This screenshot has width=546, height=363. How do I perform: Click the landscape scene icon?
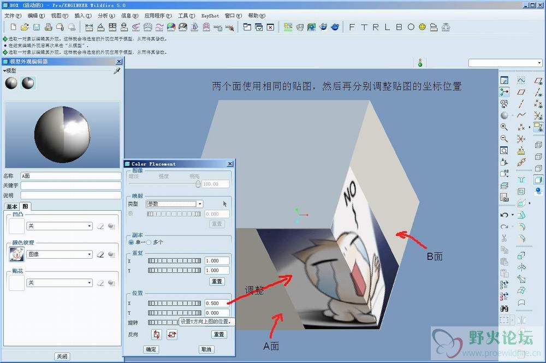point(288,27)
